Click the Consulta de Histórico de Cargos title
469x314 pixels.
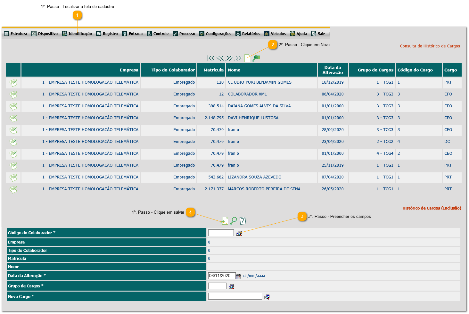point(430,46)
